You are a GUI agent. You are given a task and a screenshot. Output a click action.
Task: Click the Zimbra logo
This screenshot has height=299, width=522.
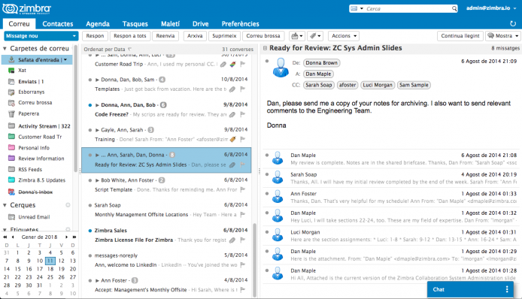click(x=27, y=9)
